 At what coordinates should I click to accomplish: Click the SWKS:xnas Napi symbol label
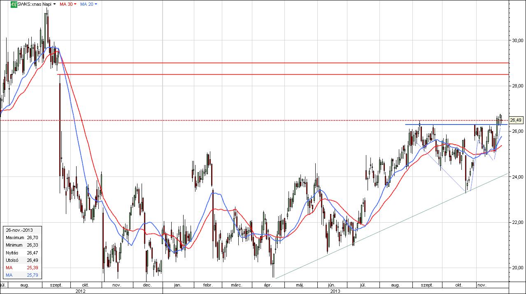(x=35, y=4)
